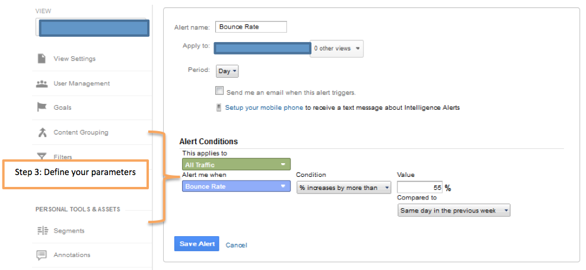Enable email notification checkbox for alert
The height and width of the screenshot is (270, 586).
click(219, 91)
